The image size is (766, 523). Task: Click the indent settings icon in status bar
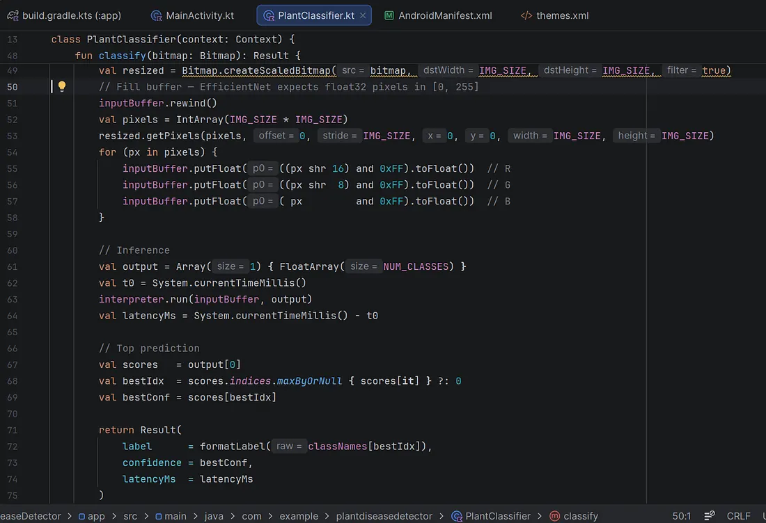(x=710, y=515)
